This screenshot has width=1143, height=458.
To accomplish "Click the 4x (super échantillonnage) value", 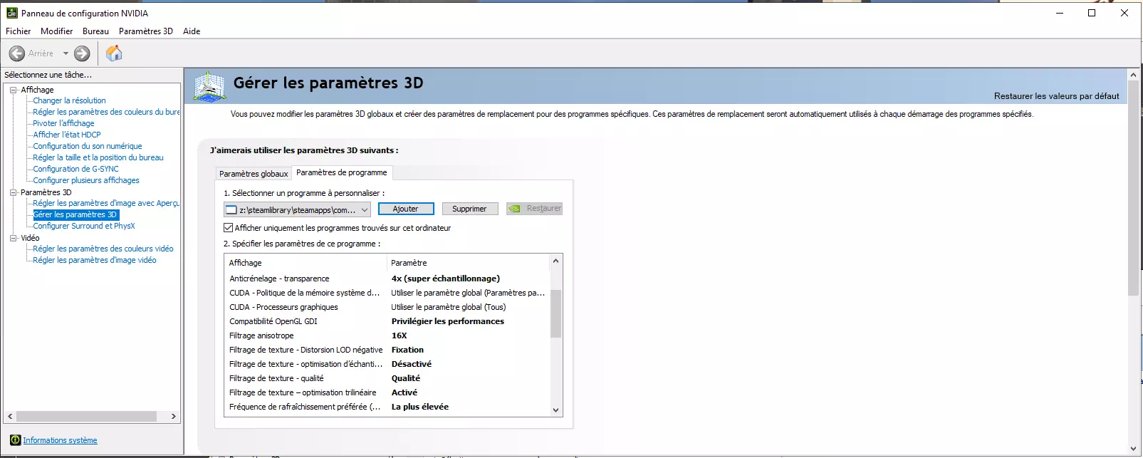I will click(x=446, y=279).
